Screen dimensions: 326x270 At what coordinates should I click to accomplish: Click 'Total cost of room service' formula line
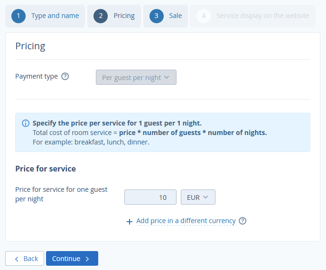(x=149, y=133)
